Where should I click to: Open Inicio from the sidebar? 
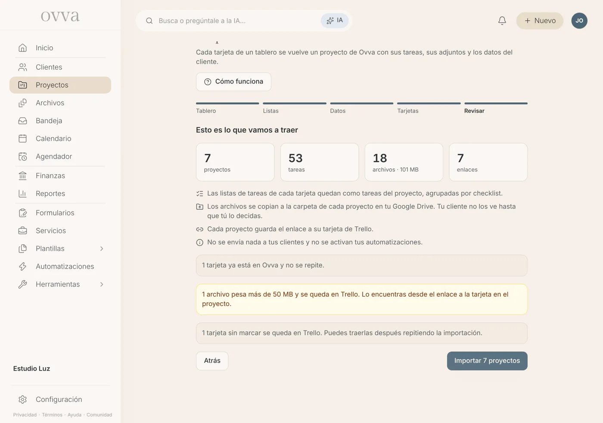60,48
